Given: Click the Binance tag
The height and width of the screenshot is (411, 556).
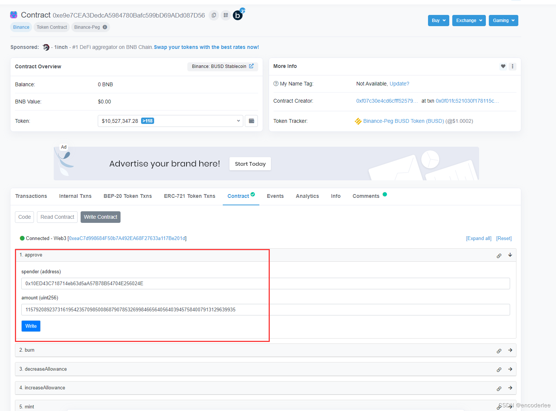Looking at the screenshot, I should (x=21, y=27).
